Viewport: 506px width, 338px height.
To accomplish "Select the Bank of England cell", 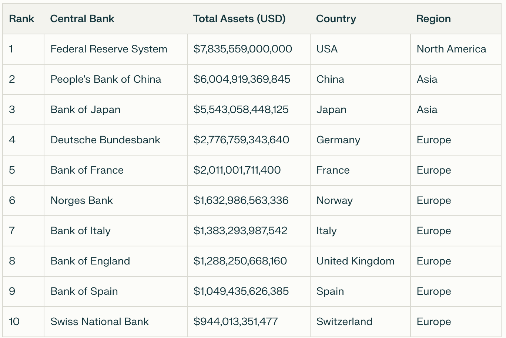I will pos(90,261).
